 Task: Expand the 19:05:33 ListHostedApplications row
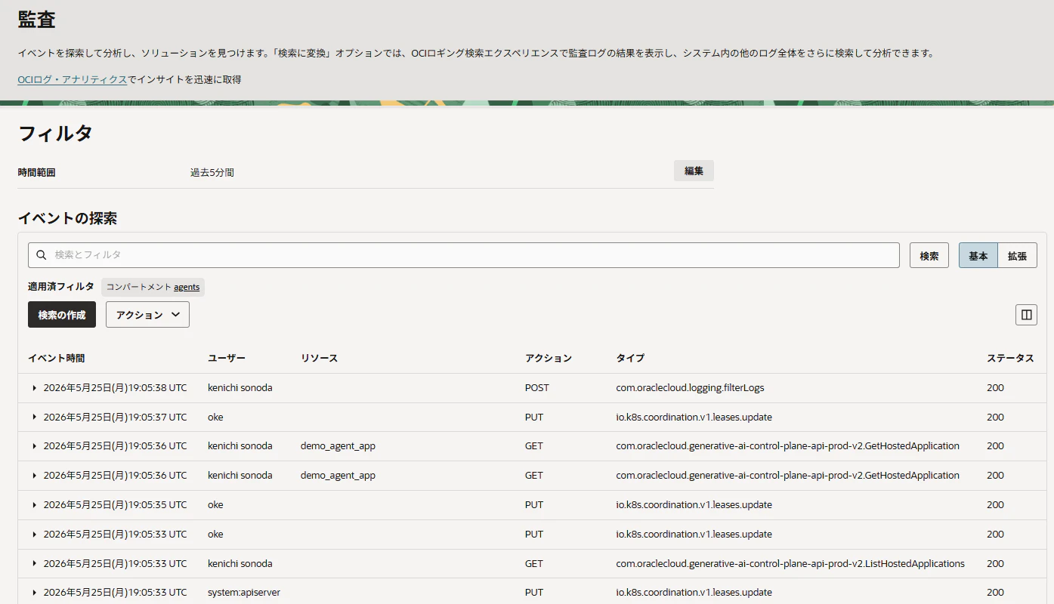(35, 563)
